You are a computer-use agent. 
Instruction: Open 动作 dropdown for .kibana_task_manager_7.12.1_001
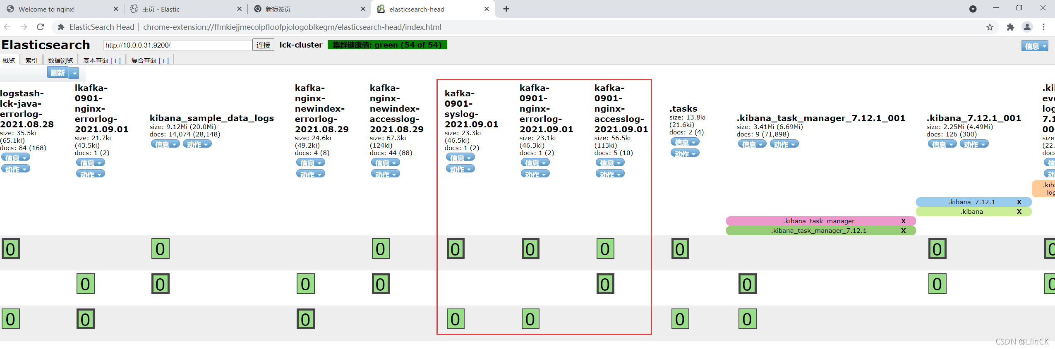(x=784, y=144)
